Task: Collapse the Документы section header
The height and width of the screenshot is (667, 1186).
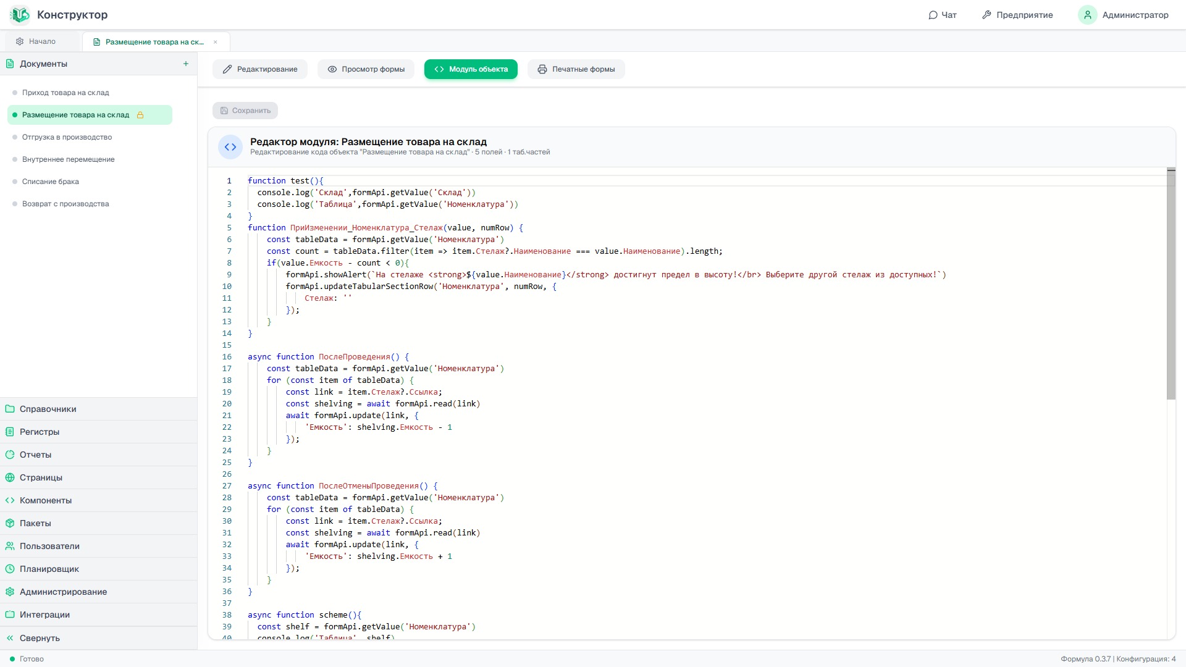Action: [x=99, y=64]
